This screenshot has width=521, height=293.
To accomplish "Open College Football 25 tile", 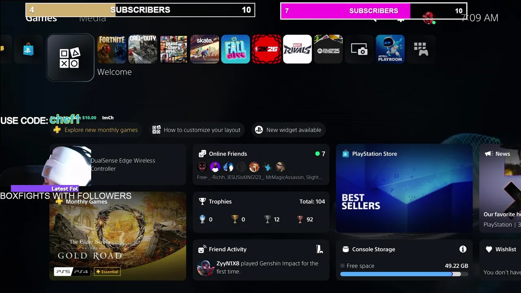I will click(328, 49).
